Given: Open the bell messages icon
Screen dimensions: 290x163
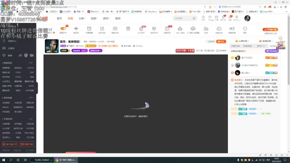Looking at the screenshot, I should click(x=230, y=17).
